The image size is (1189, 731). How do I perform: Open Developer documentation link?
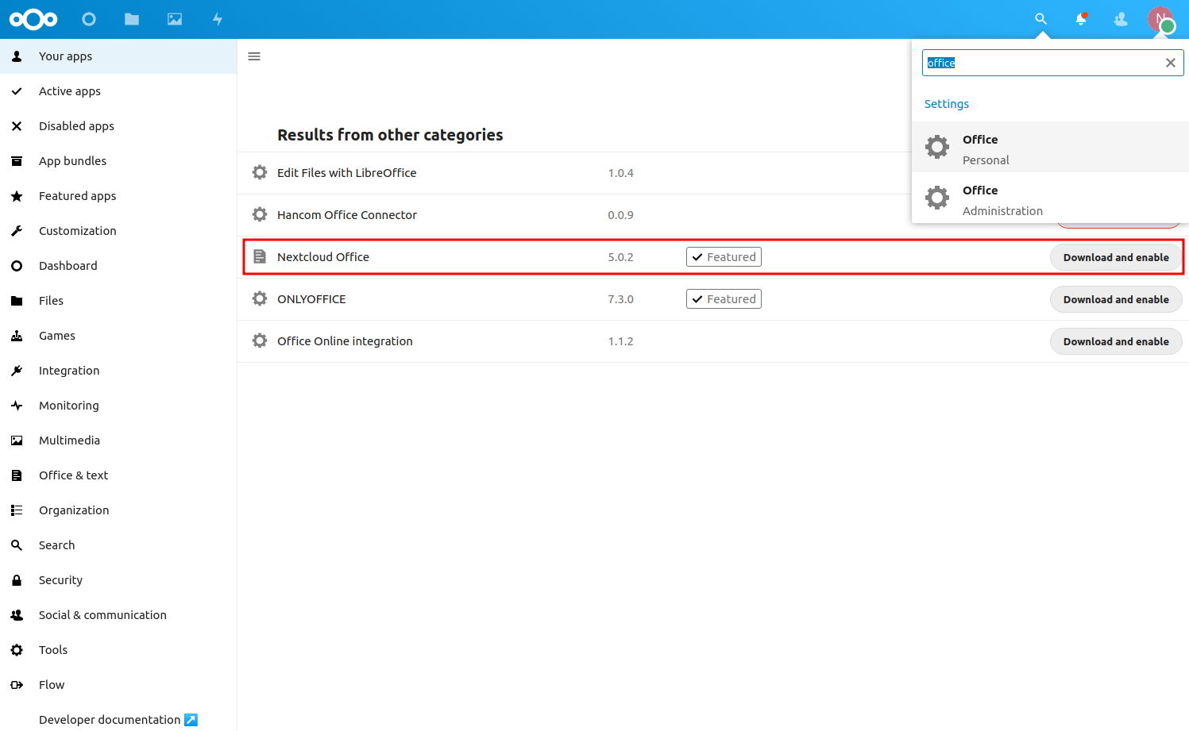118,720
